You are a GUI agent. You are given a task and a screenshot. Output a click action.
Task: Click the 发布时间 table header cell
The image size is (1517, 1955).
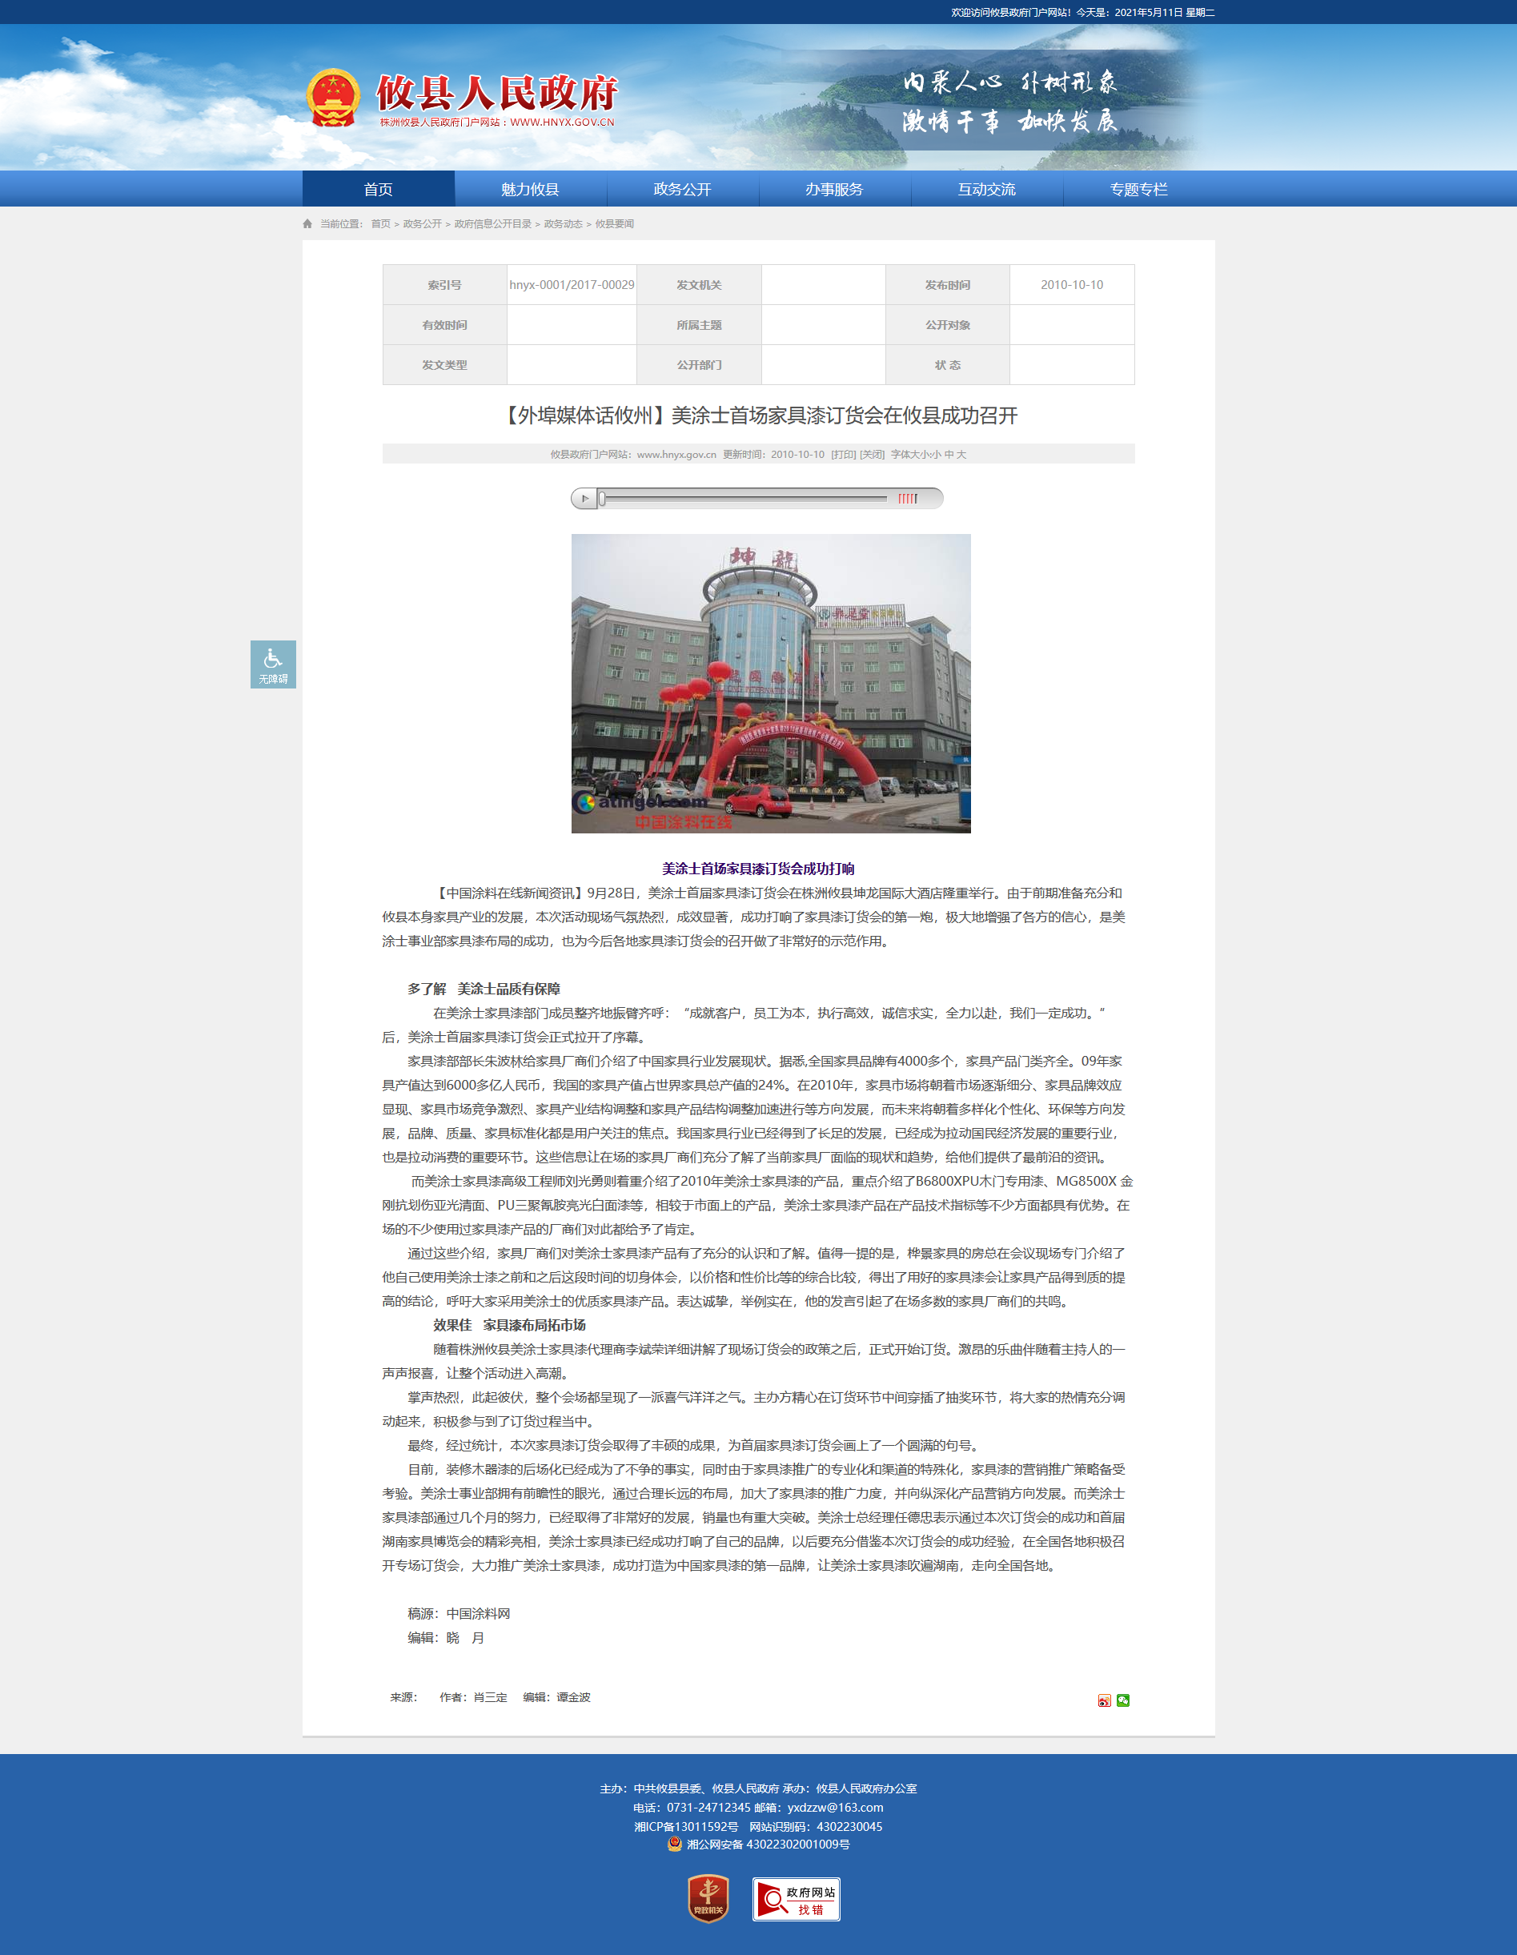948,285
